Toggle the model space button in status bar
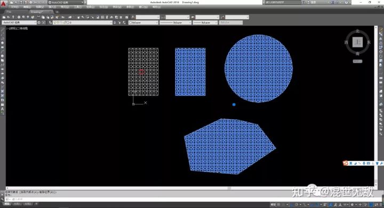384x208 pixels. pos(273,205)
